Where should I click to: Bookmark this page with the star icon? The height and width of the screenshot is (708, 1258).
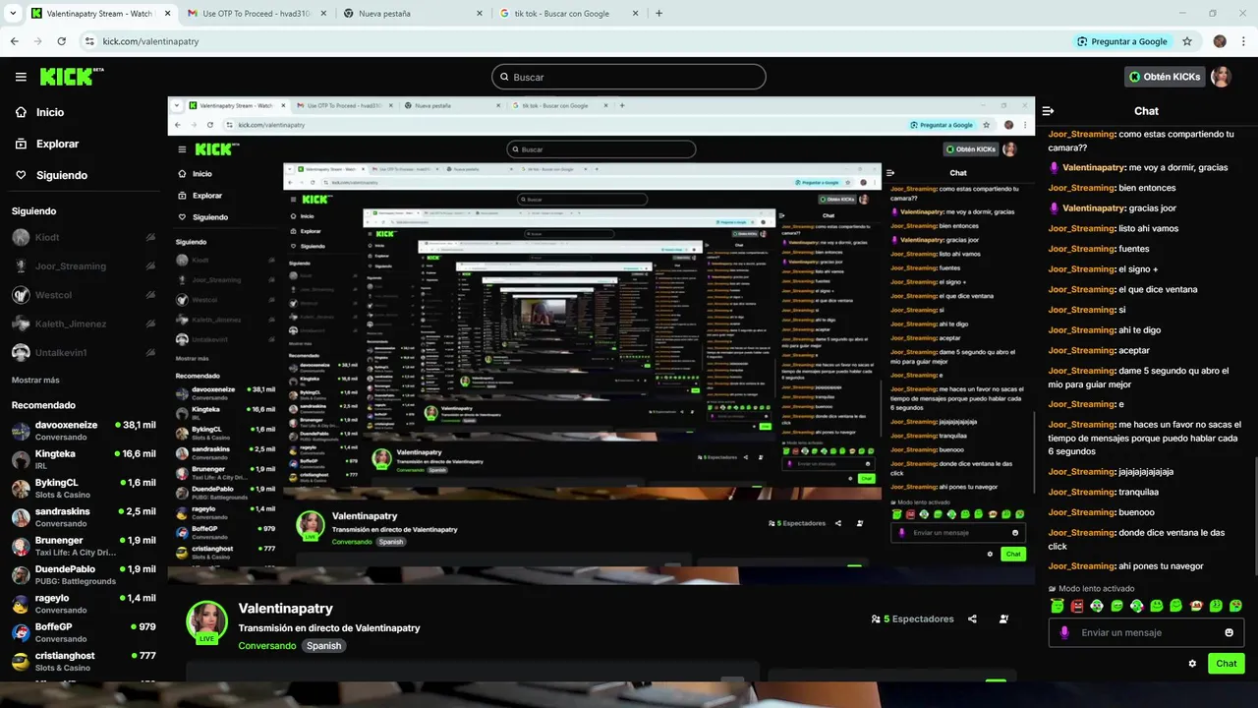(1187, 41)
